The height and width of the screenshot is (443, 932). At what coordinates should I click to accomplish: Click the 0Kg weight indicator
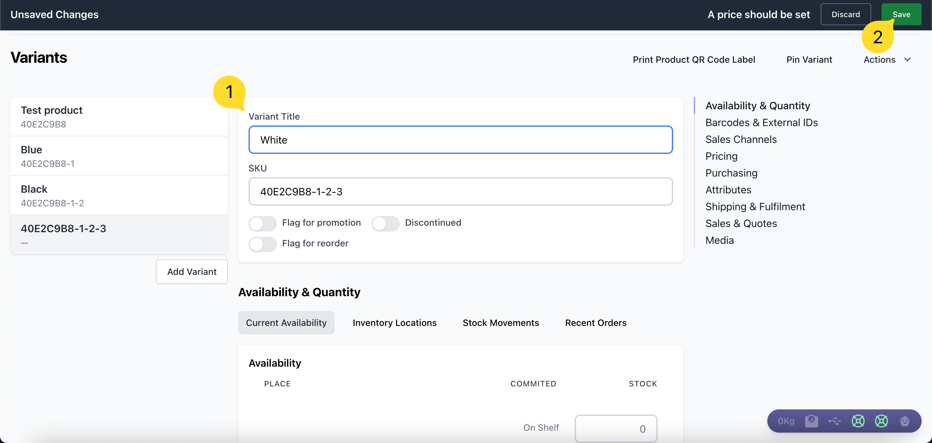click(786, 421)
